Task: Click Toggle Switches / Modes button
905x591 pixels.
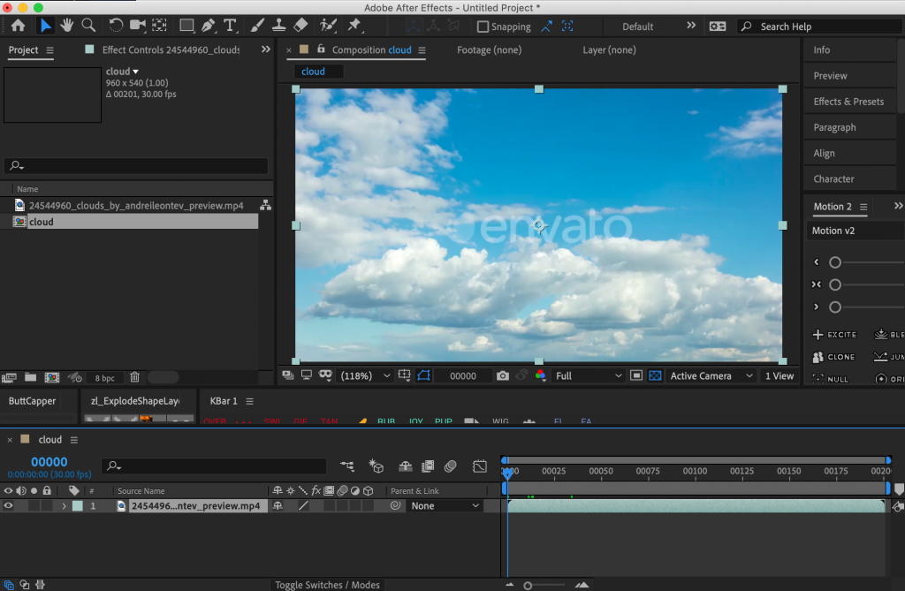Action: (x=327, y=585)
